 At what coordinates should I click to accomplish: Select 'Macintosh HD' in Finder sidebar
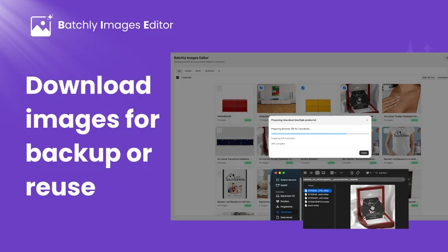pos(285,196)
